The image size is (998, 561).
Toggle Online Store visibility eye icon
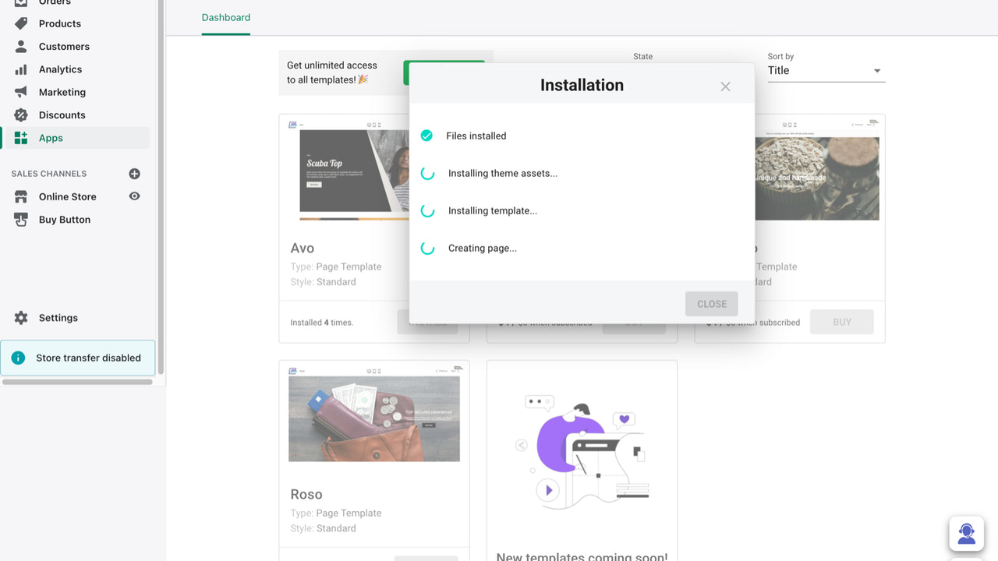134,196
